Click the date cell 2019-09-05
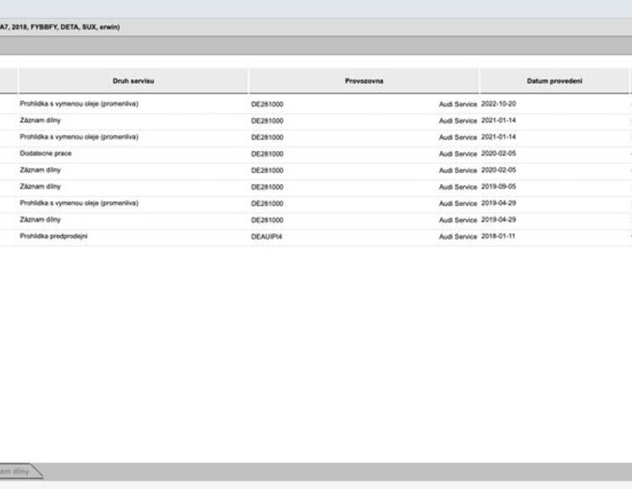 pyautogui.click(x=498, y=186)
